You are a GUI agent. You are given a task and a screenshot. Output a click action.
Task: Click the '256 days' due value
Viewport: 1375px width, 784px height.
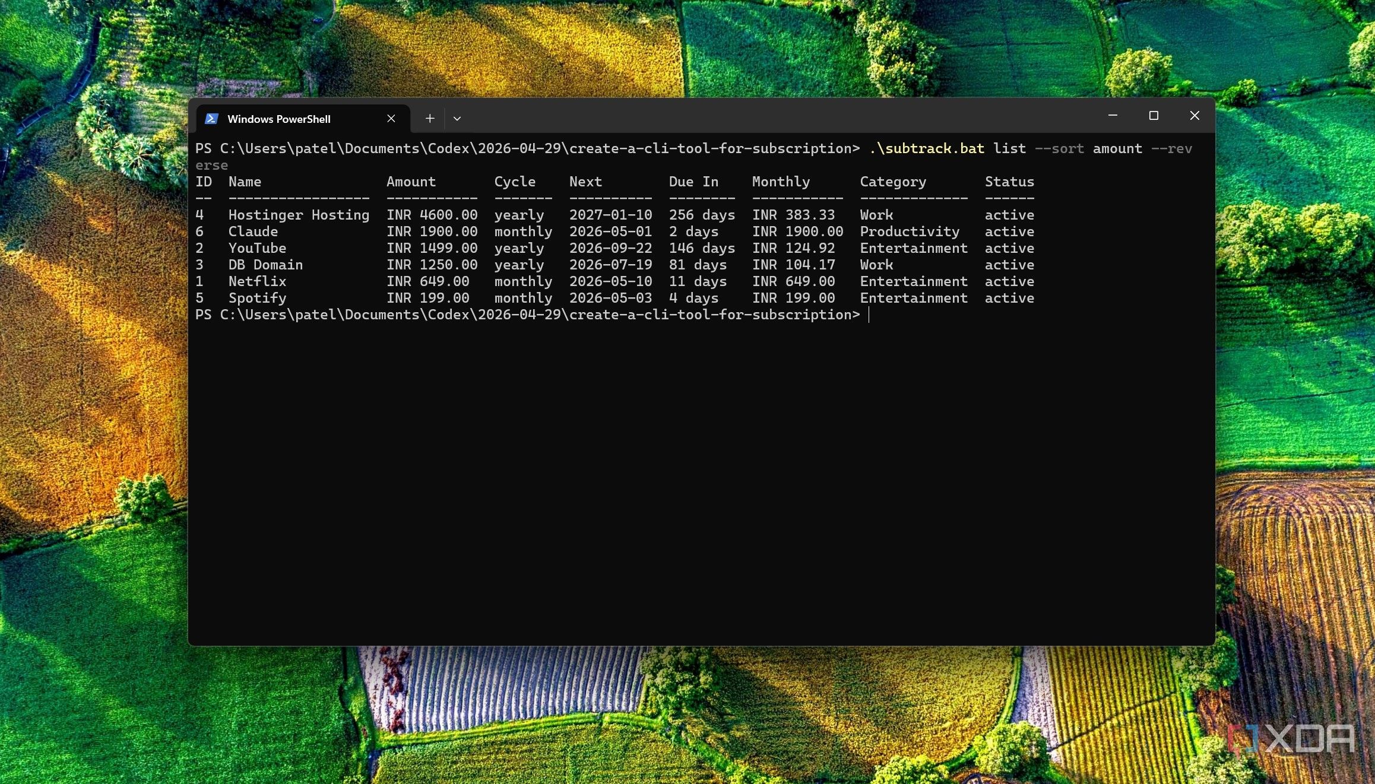(x=702, y=215)
